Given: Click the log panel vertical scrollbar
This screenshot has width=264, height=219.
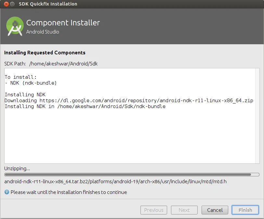Looking at the screenshot, I should click(x=257, y=116).
